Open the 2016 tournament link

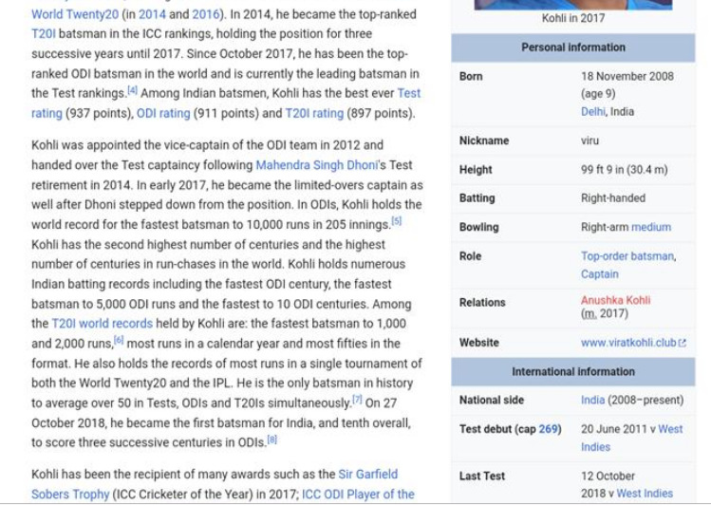tap(205, 14)
